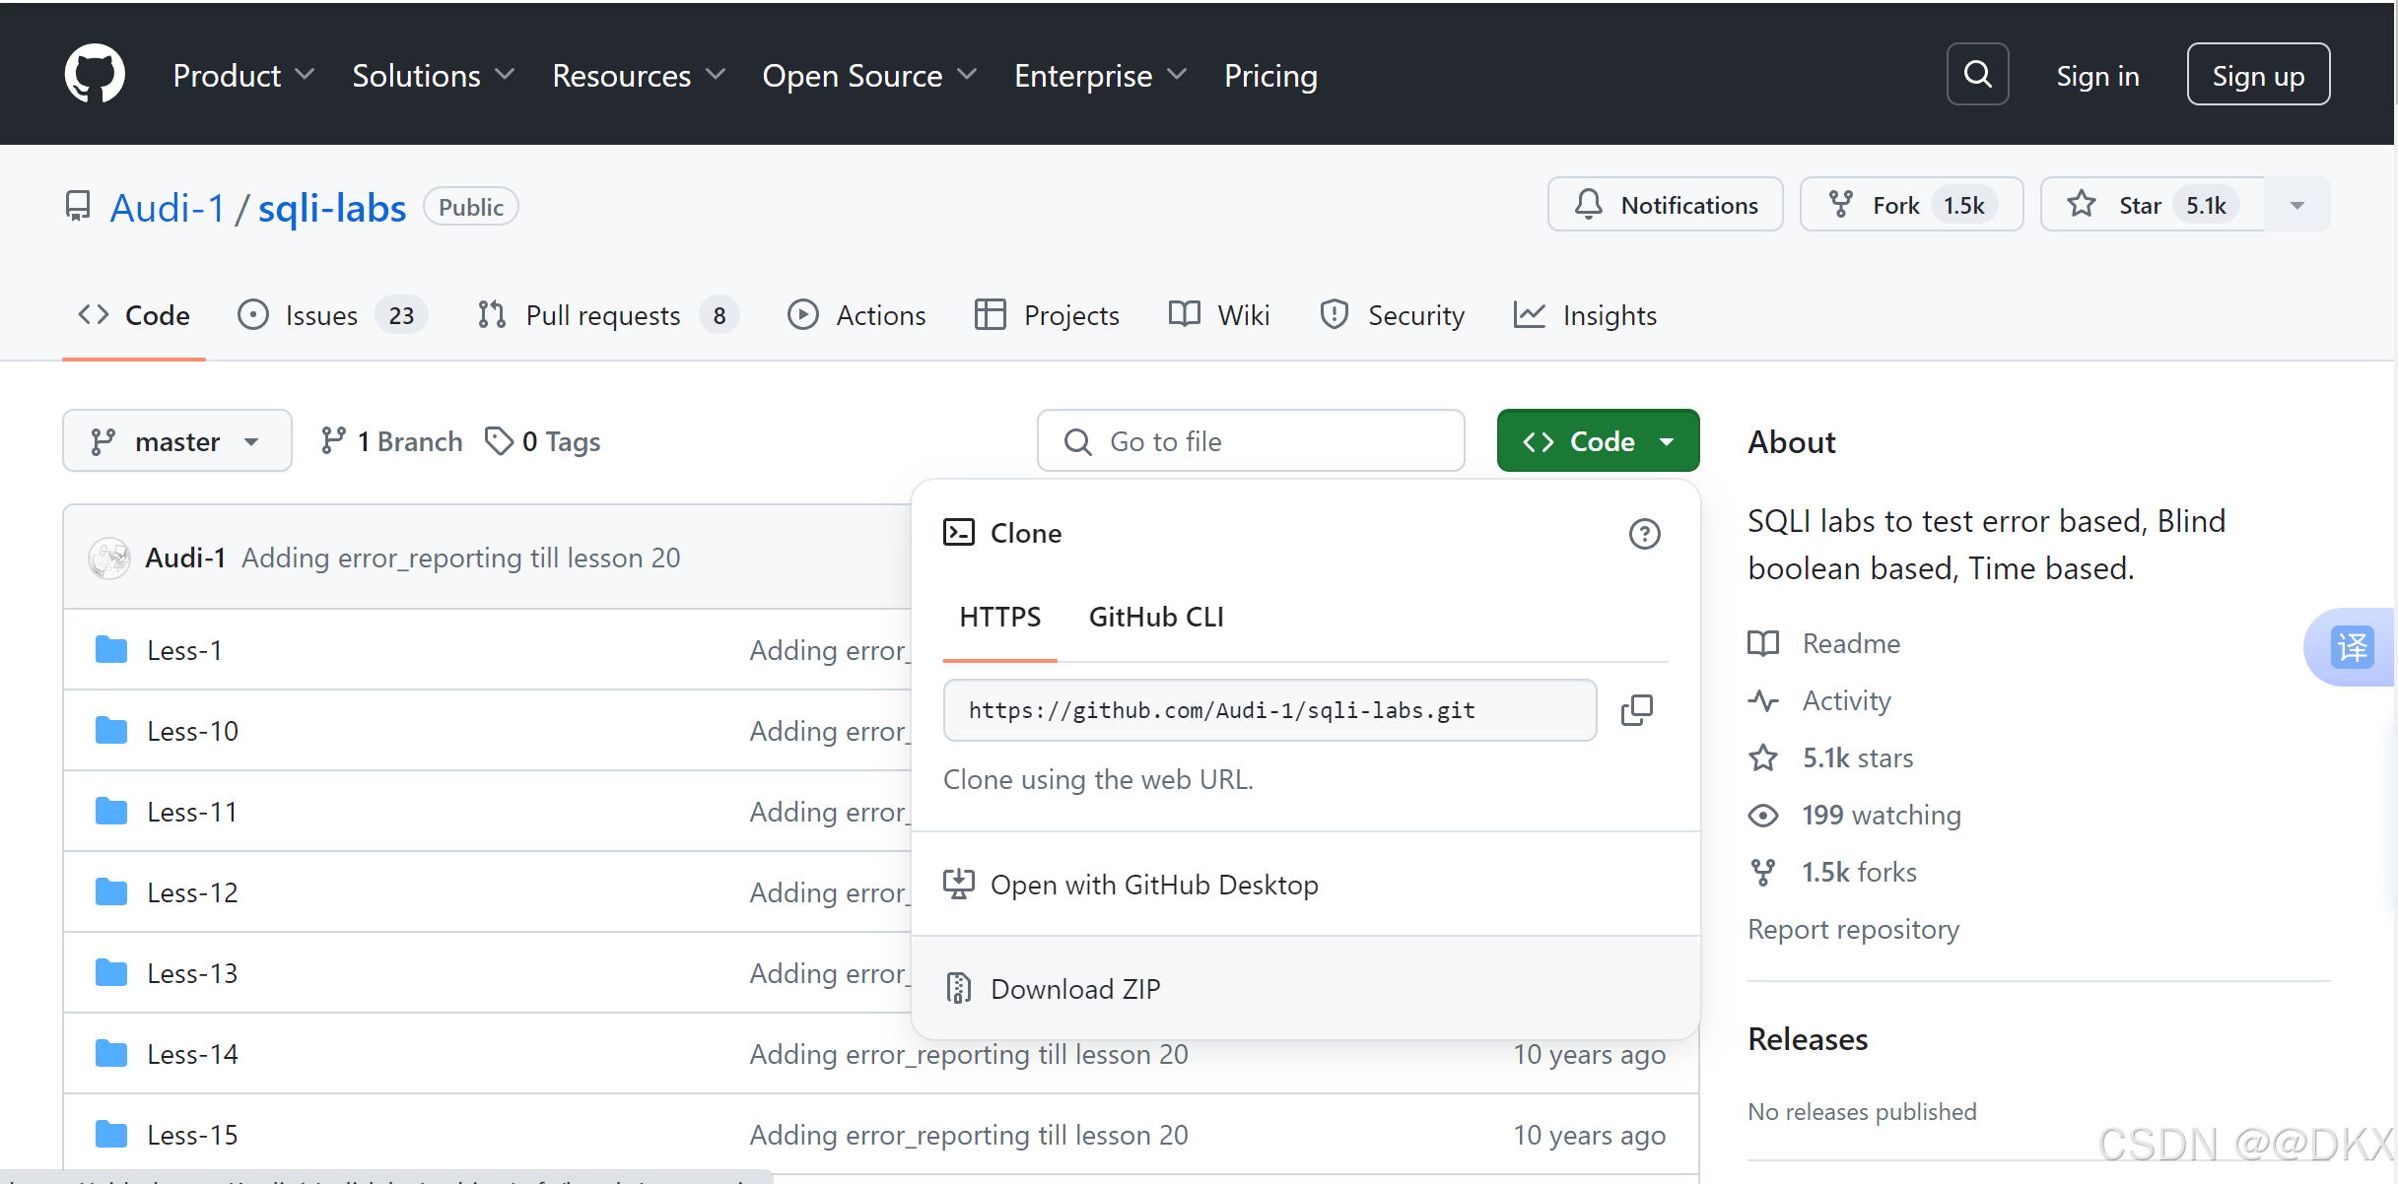Open the Less-15 folder name
Image resolution: width=2398 pixels, height=1184 pixels.
[x=193, y=1135]
